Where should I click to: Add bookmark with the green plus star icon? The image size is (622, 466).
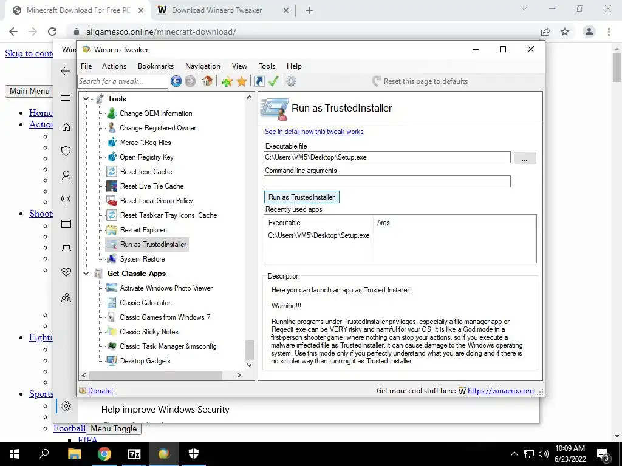(227, 82)
